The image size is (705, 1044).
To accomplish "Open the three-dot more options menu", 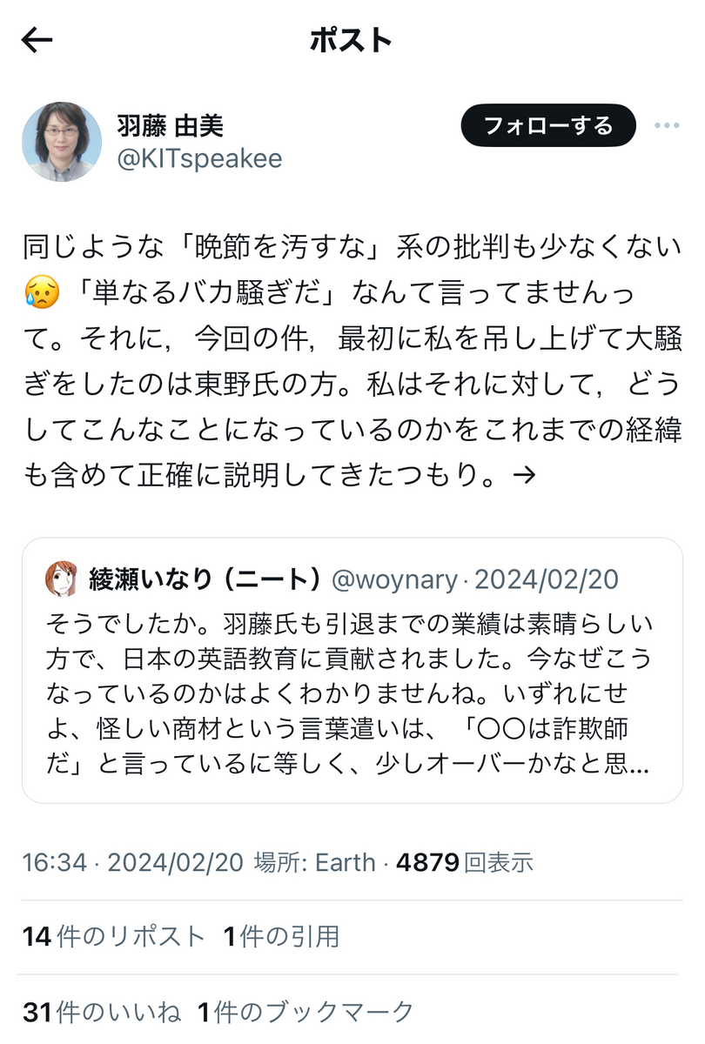I will 667,126.
